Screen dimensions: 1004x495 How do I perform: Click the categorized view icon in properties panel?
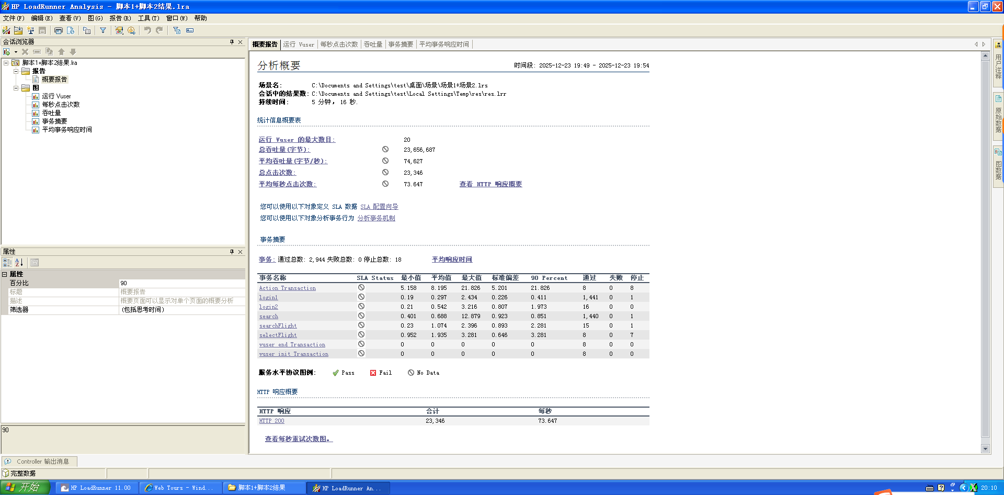[7, 263]
